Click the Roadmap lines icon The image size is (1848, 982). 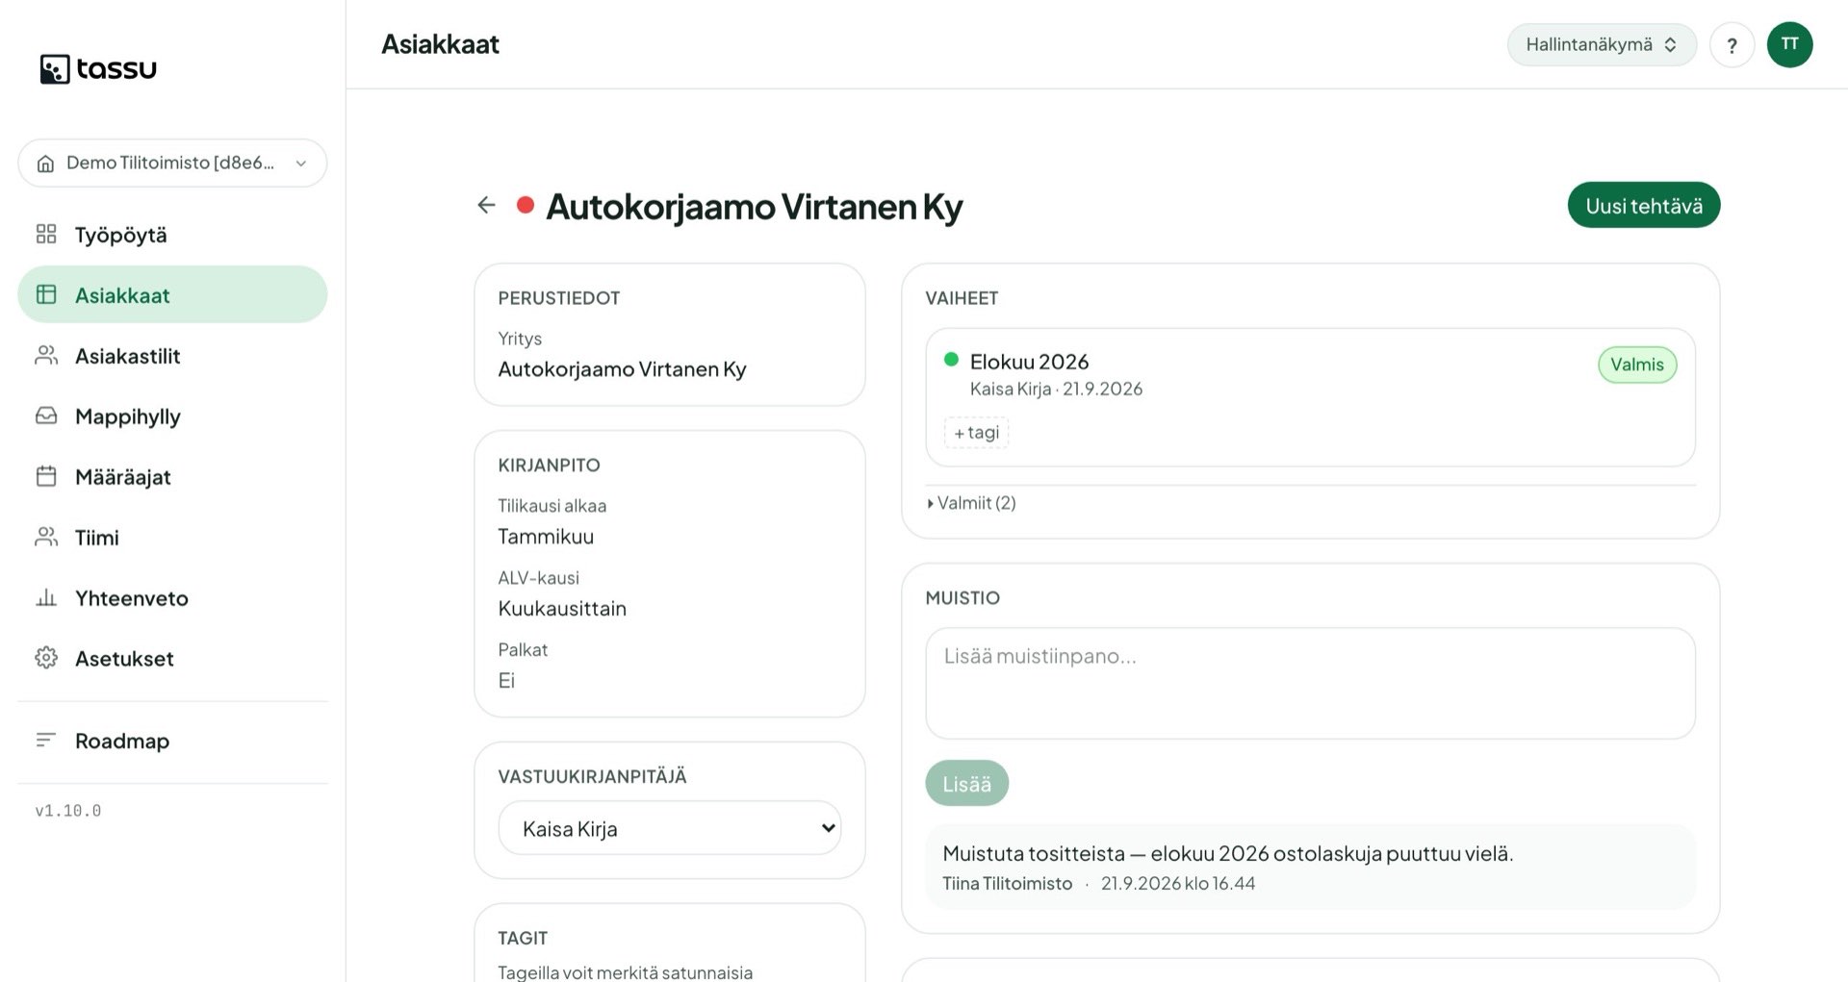46,740
